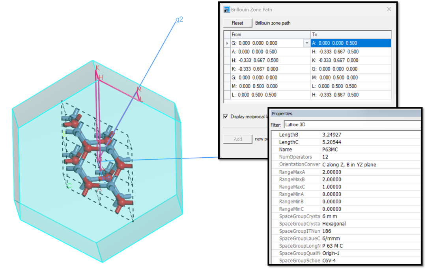Screen dimensions: 426x269
Task: Click the row selector arrow for first row
Action: coord(227,43)
